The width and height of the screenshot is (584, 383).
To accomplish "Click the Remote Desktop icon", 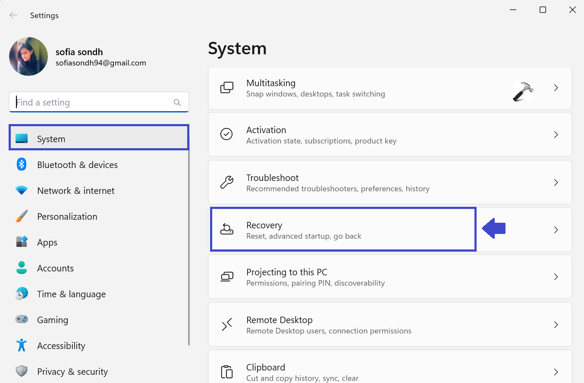I will tap(226, 324).
